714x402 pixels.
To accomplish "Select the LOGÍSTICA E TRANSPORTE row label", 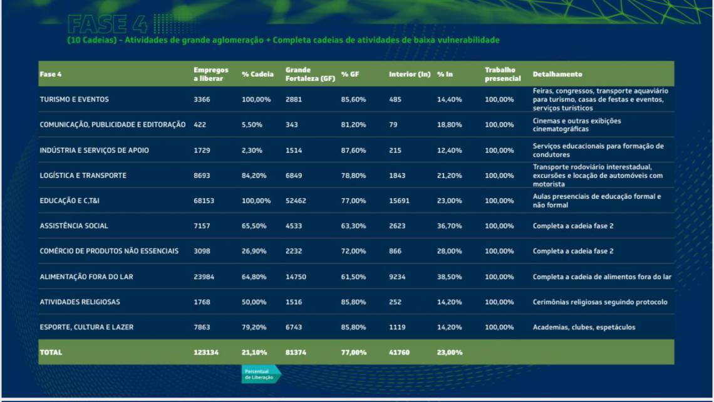I will click(x=83, y=176).
